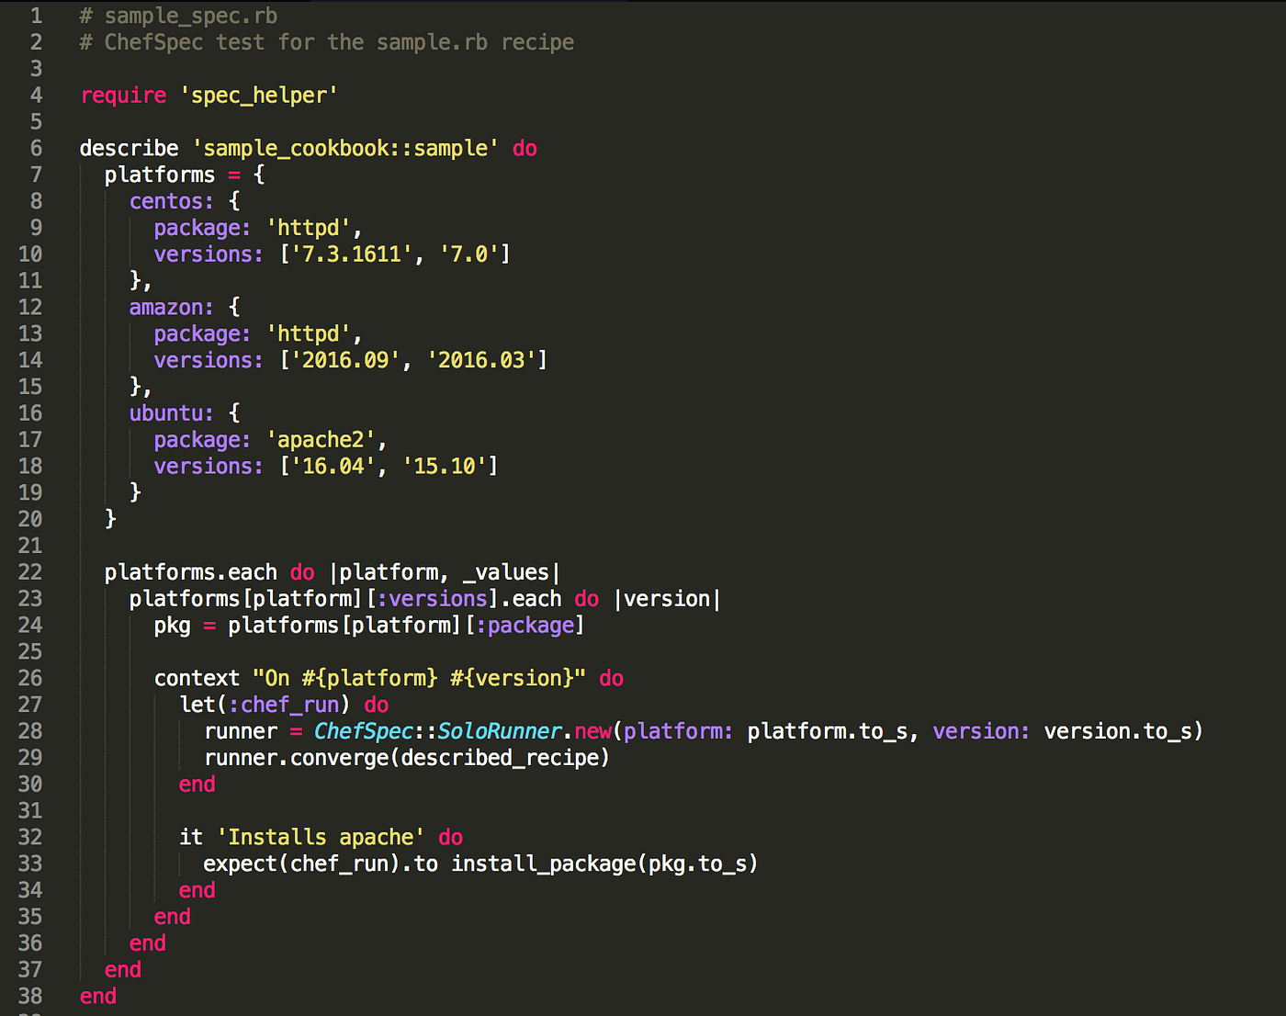Click version string '15.10'
The width and height of the screenshot is (1286, 1016).
(445, 467)
